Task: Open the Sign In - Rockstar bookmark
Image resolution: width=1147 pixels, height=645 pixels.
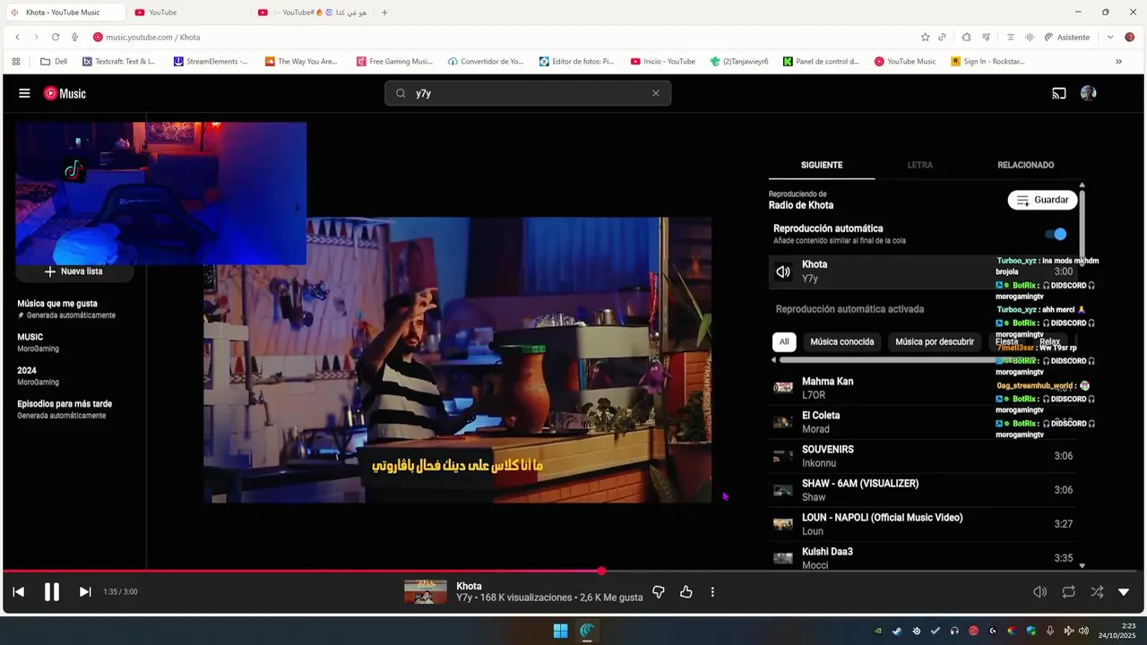Action: [x=987, y=62]
